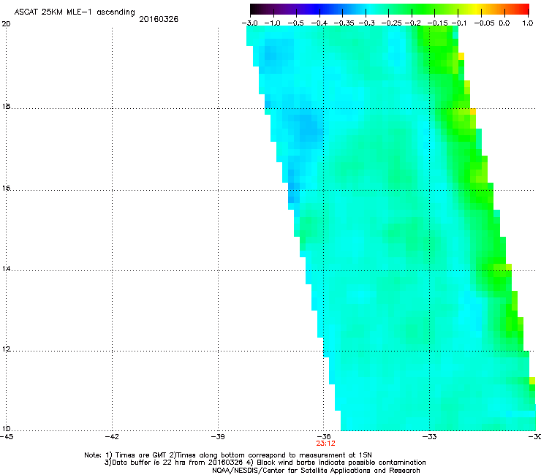Click the yellow section of the colorbar
541x475 pixels.
[476, 9]
